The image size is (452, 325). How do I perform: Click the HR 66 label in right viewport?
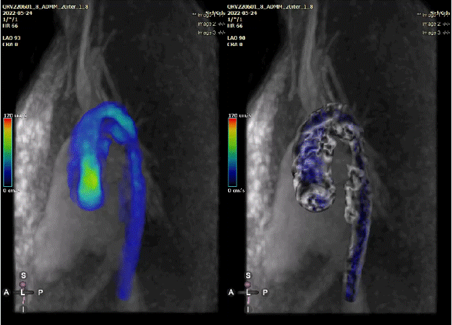point(237,24)
